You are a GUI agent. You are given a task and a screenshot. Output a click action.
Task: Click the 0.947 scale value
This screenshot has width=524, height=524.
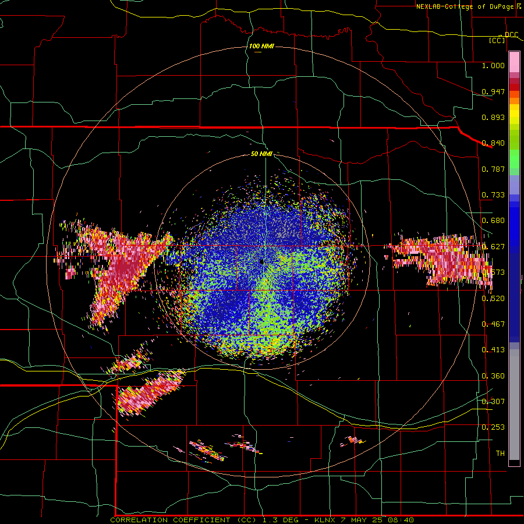pos(493,91)
